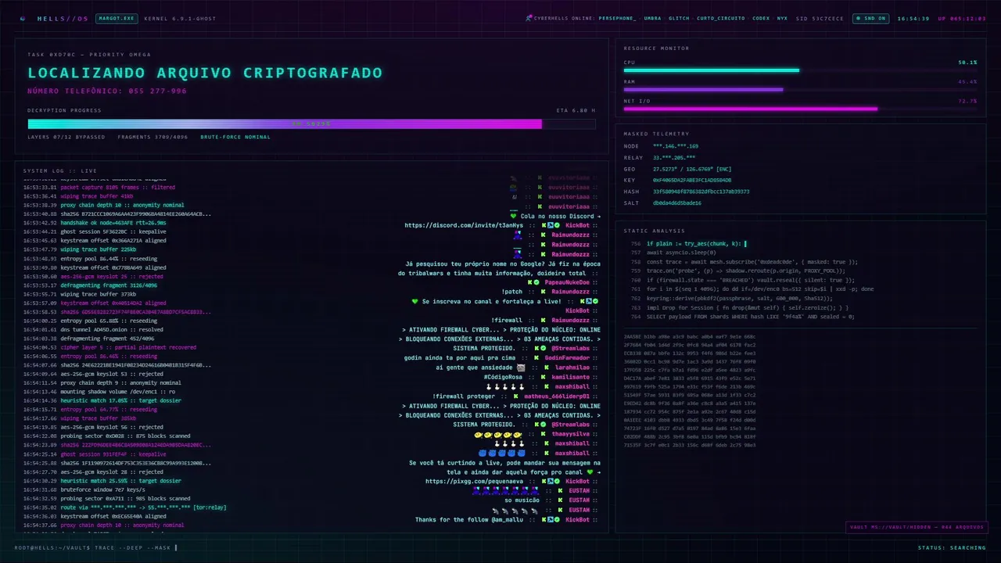
Task: Select NYX in the online list
Action: tap(782, 18)
